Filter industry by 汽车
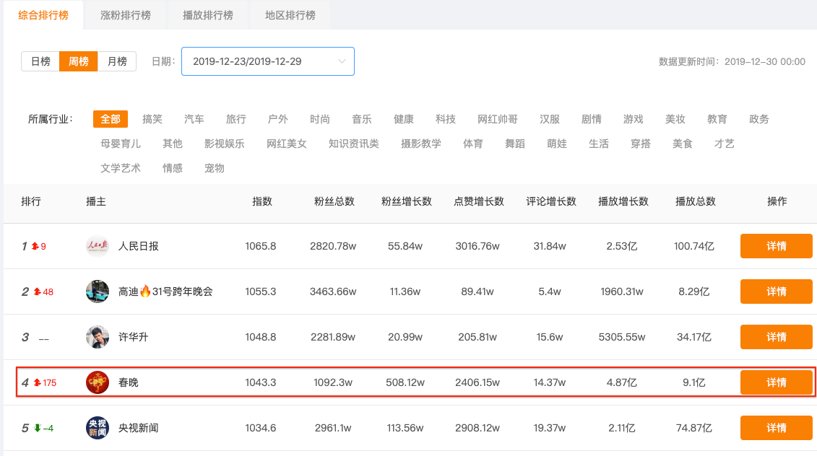 (194, 119)
